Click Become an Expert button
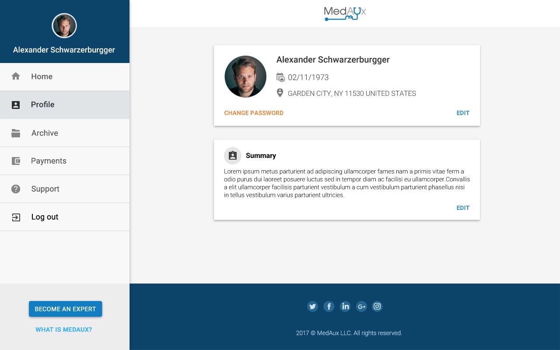Screen dimensions: 560x350 [x=66, y=309]
